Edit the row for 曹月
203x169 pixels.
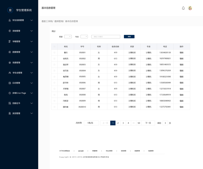182,53
